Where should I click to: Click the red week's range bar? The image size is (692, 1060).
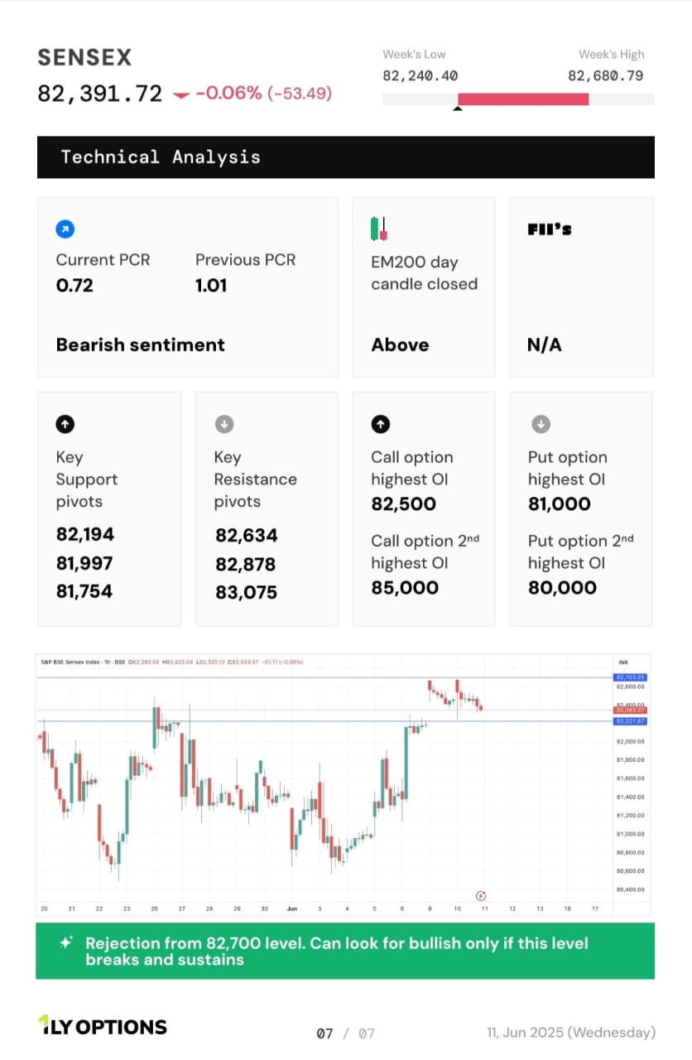tap(523, 99)
